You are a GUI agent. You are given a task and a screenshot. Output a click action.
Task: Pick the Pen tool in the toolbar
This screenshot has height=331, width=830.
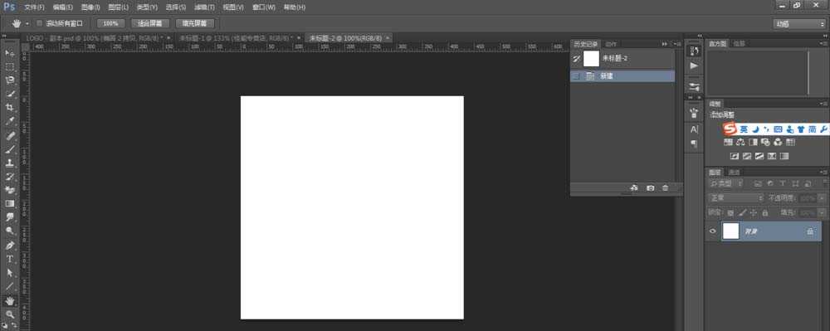coord(9,246)
